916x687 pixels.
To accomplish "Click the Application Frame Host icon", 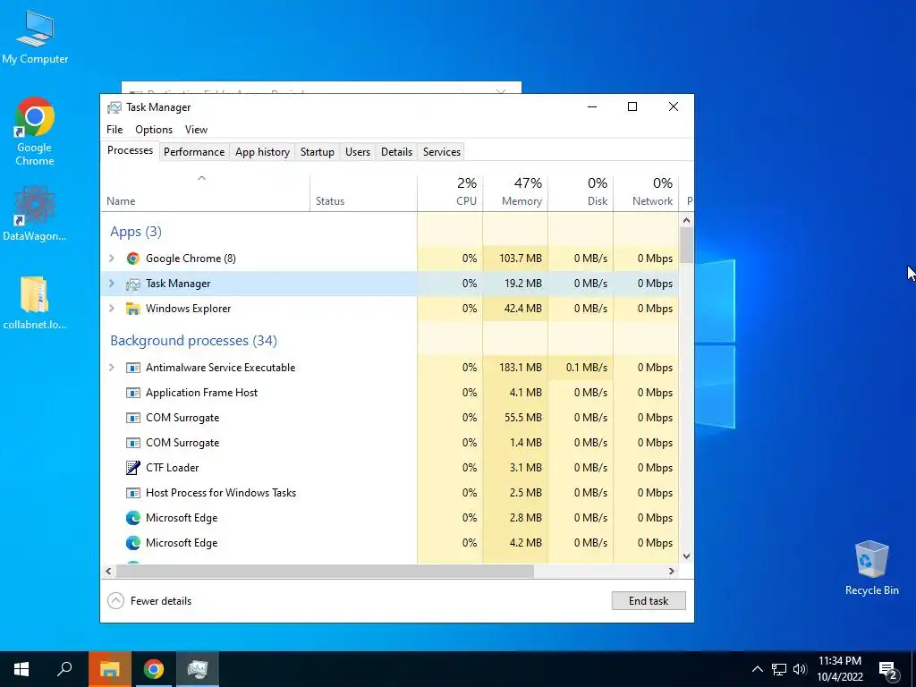I will [x=133, y=393].
